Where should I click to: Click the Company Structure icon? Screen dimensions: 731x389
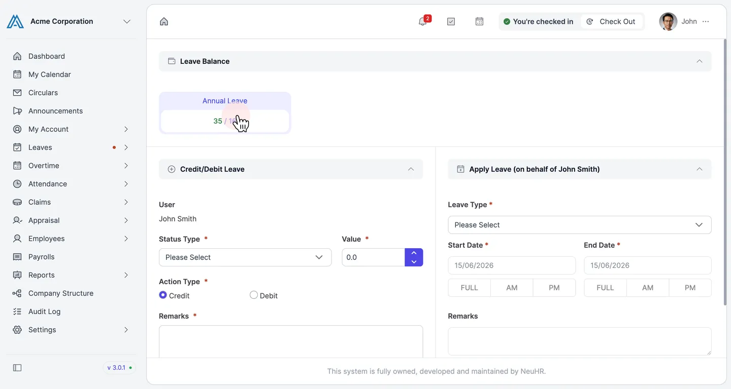coord(17,293)
